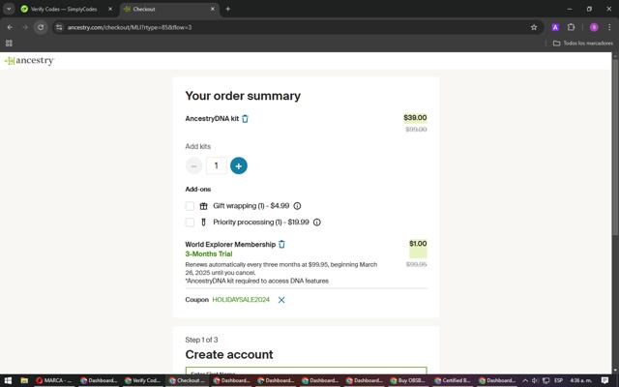619x387 pixels.
Task: Go back to the previous page
Action: [10, 27]
